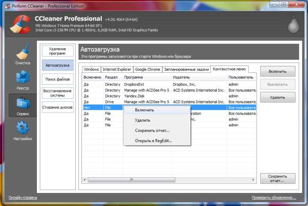The height and width of the screenshot is (206, 308).
Task: Click the scrollbar left arrow
Action: [x=85, y=179]
